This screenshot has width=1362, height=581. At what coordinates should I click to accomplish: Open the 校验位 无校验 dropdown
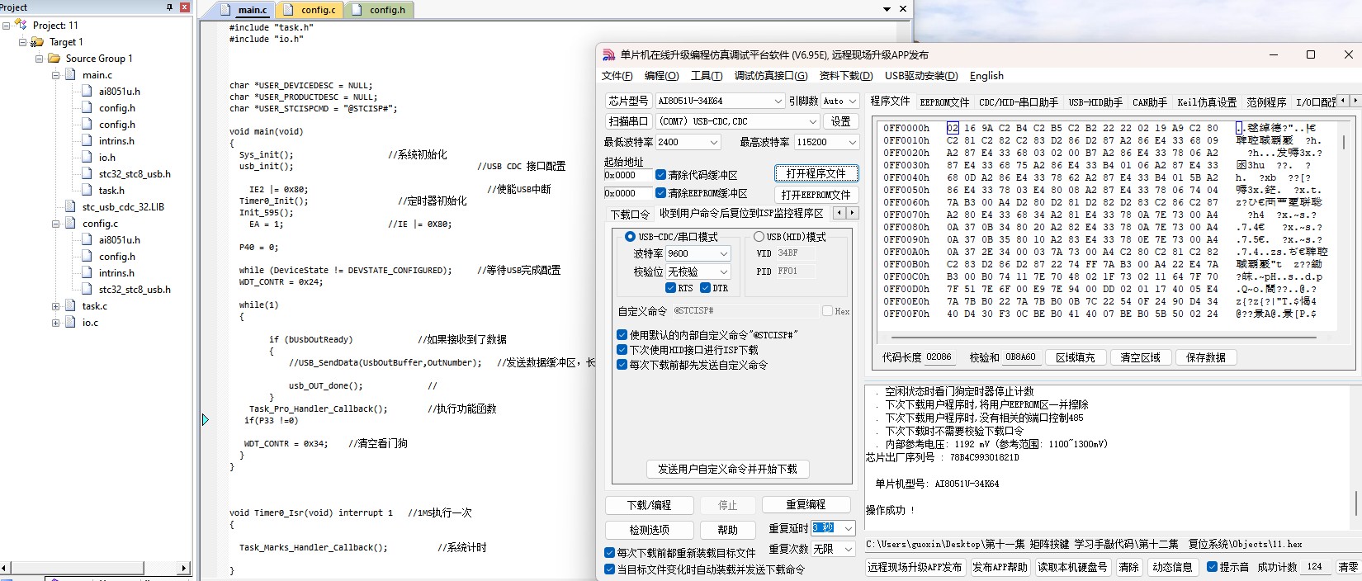724,272
